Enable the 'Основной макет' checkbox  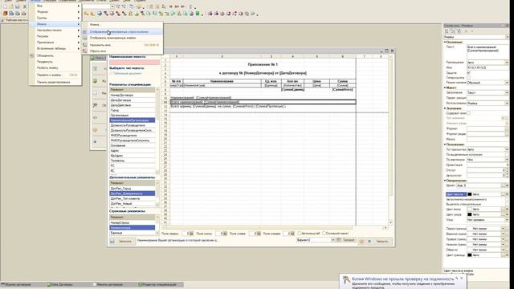point(324,234)
